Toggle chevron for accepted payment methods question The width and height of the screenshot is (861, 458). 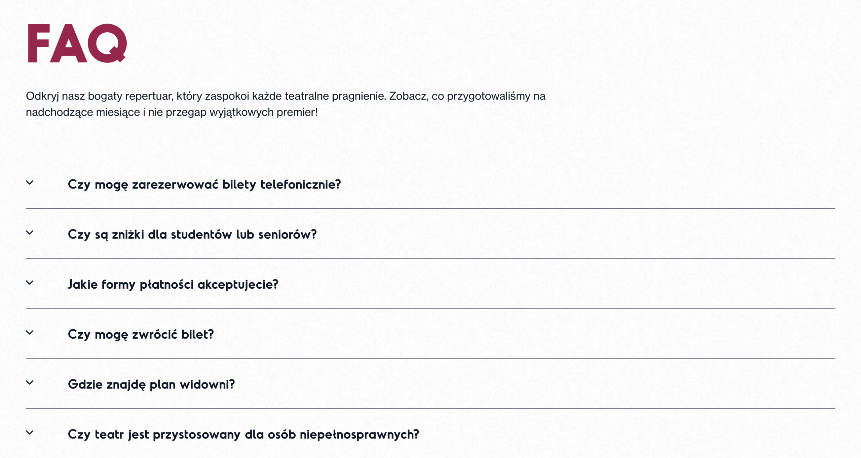pyautogui.click(x=30, y=283)
